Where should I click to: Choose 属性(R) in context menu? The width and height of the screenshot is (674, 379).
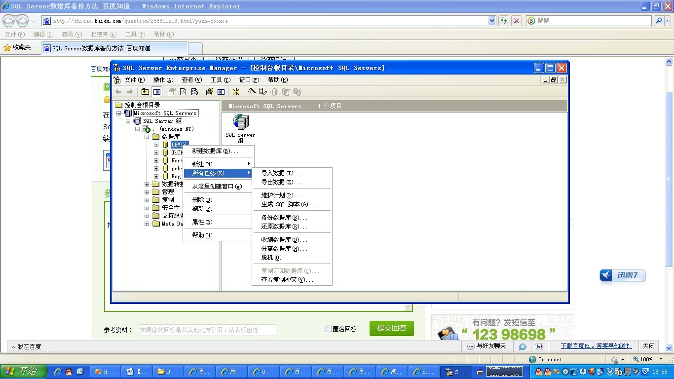(x=218, y=222)
